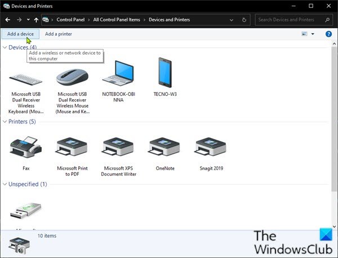Click the OneNote label text

(x=165, y=168)
